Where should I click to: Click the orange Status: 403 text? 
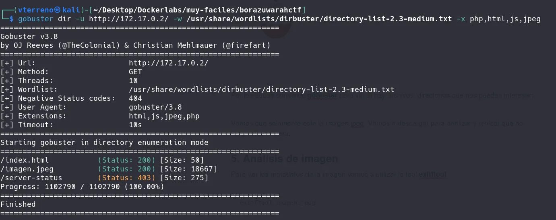[x=126, y=178]
